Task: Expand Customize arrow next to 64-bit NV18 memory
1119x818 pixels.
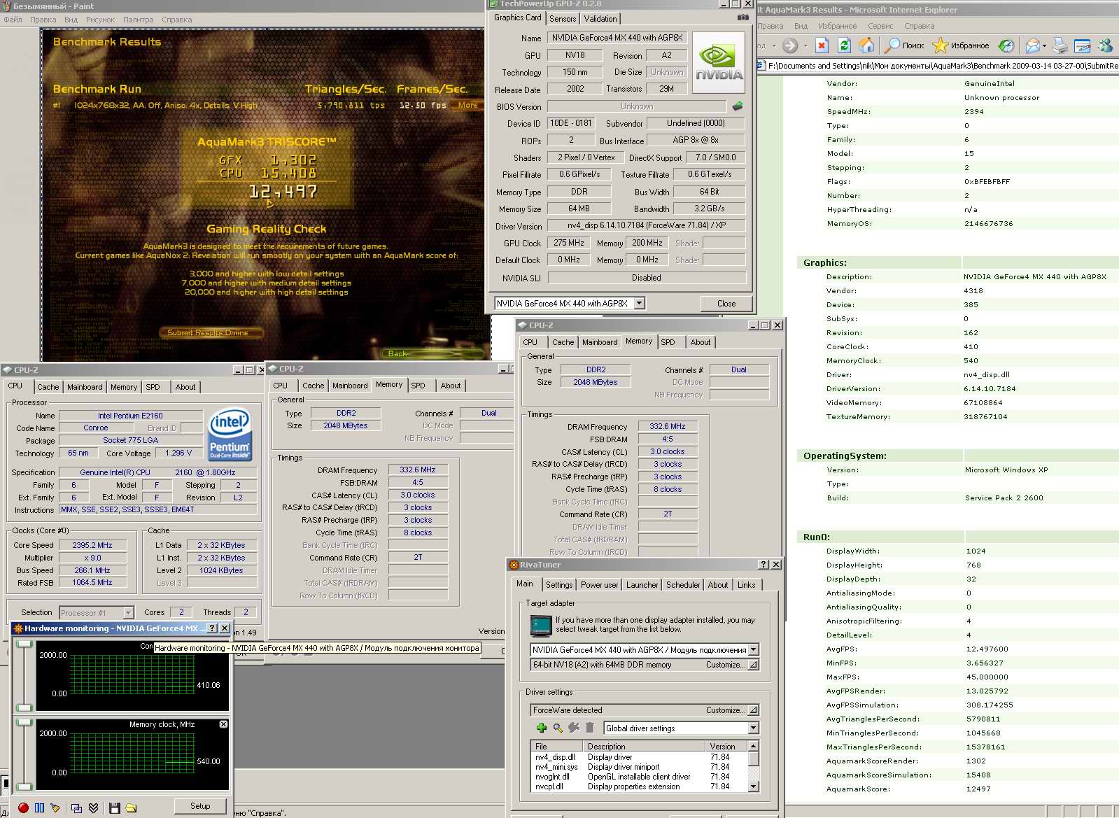Action: click(x=753, y=665)
